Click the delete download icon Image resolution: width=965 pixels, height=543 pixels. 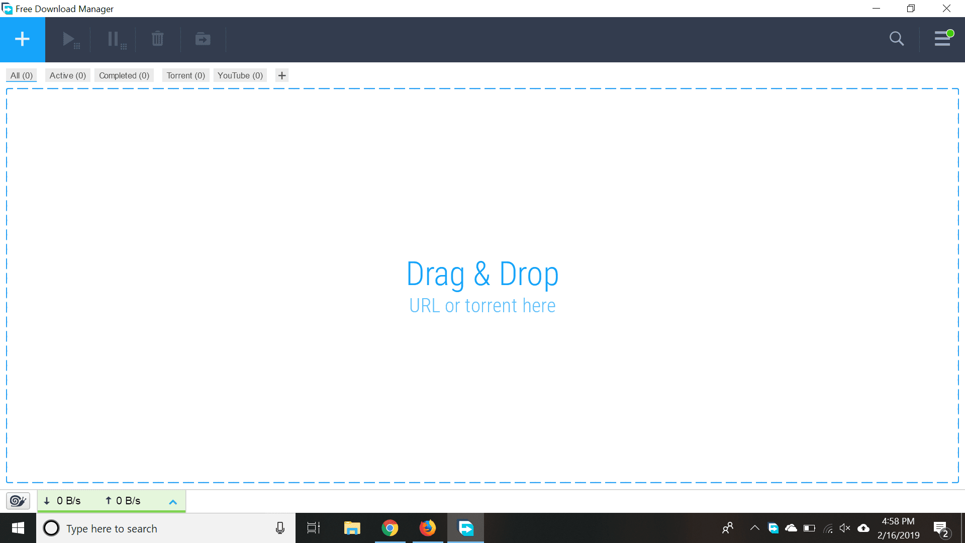click(157, 38)
